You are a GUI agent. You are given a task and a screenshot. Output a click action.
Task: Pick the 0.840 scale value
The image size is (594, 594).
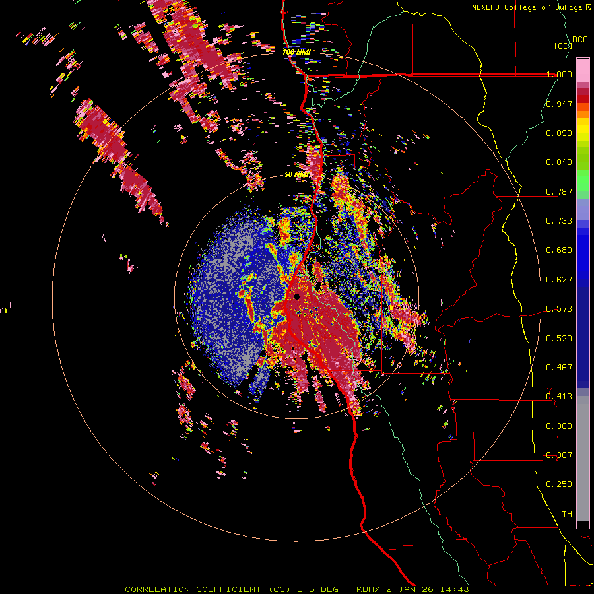[x=559, y=162]
